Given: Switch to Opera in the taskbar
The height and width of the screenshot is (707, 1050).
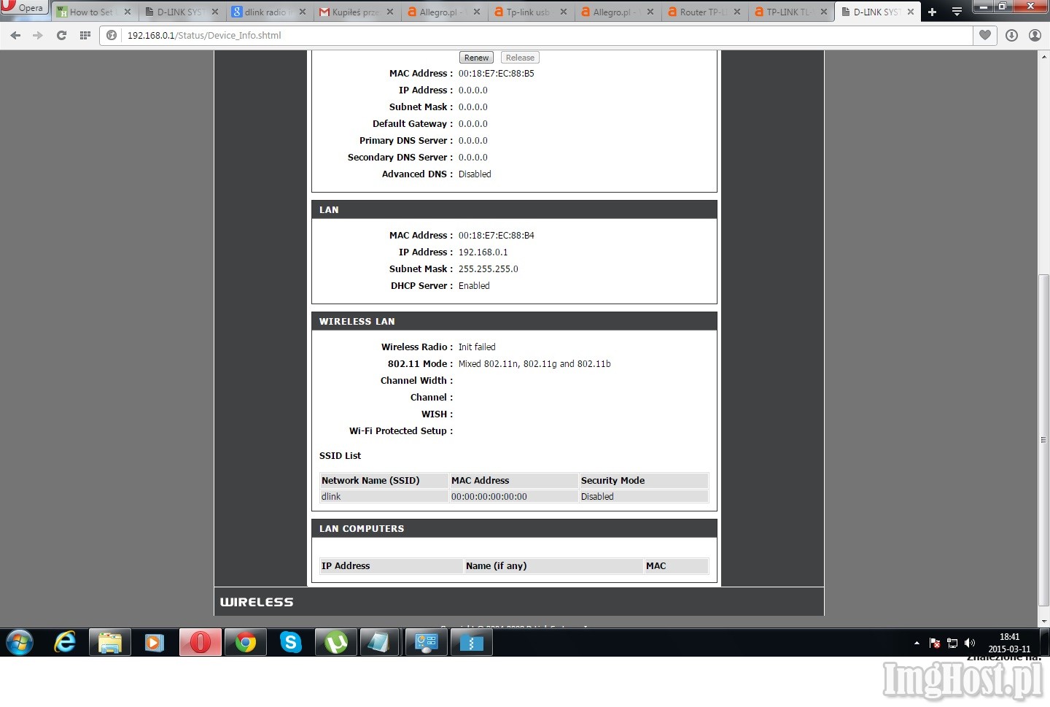Looking at the screenshot, I should click(x=200, y=643).
